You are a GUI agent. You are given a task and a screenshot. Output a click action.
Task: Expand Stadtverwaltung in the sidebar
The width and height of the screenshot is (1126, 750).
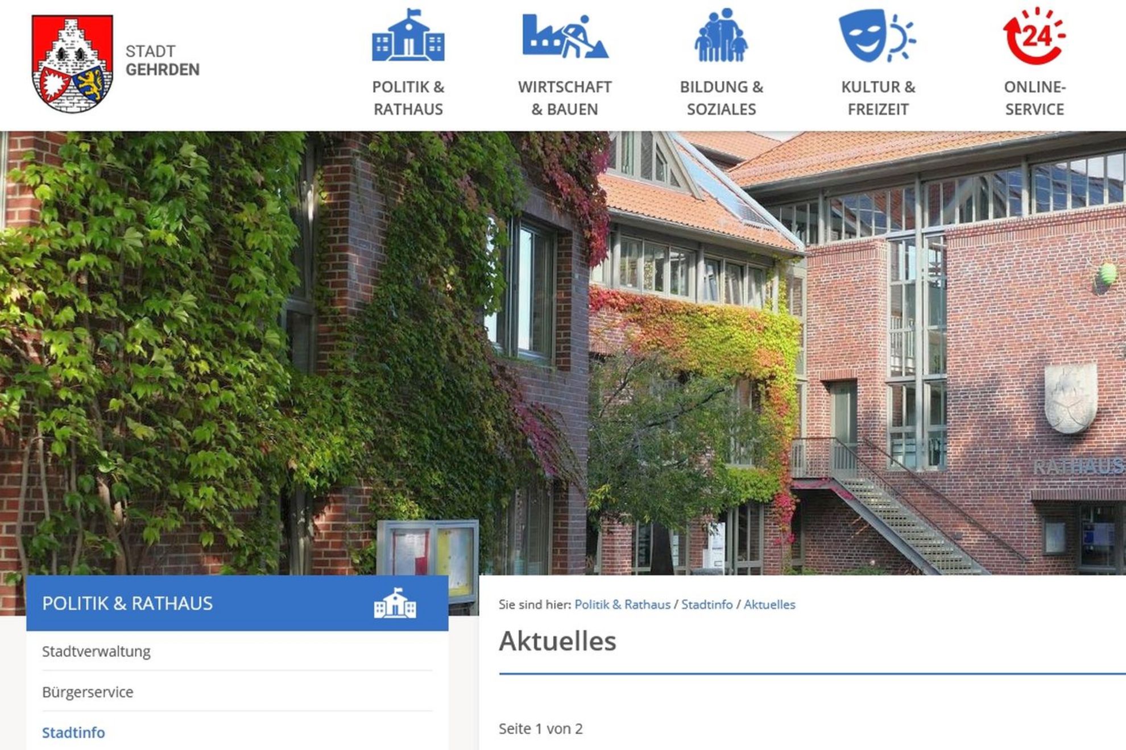237,651
